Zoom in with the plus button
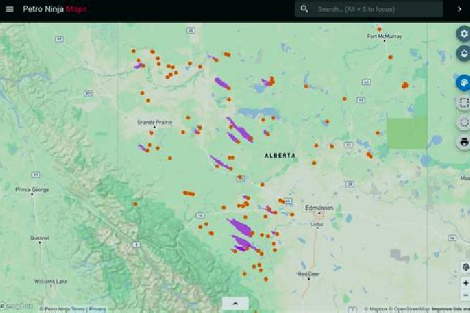 click(x=465, y=283)
